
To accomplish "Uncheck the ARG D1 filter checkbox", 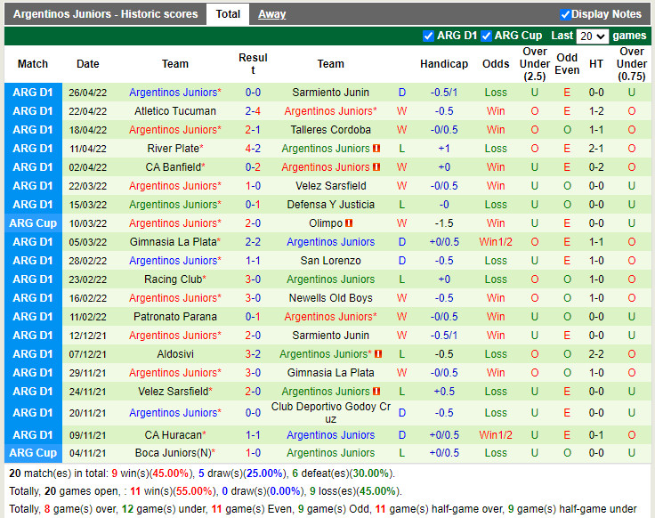I will [429, 36].
